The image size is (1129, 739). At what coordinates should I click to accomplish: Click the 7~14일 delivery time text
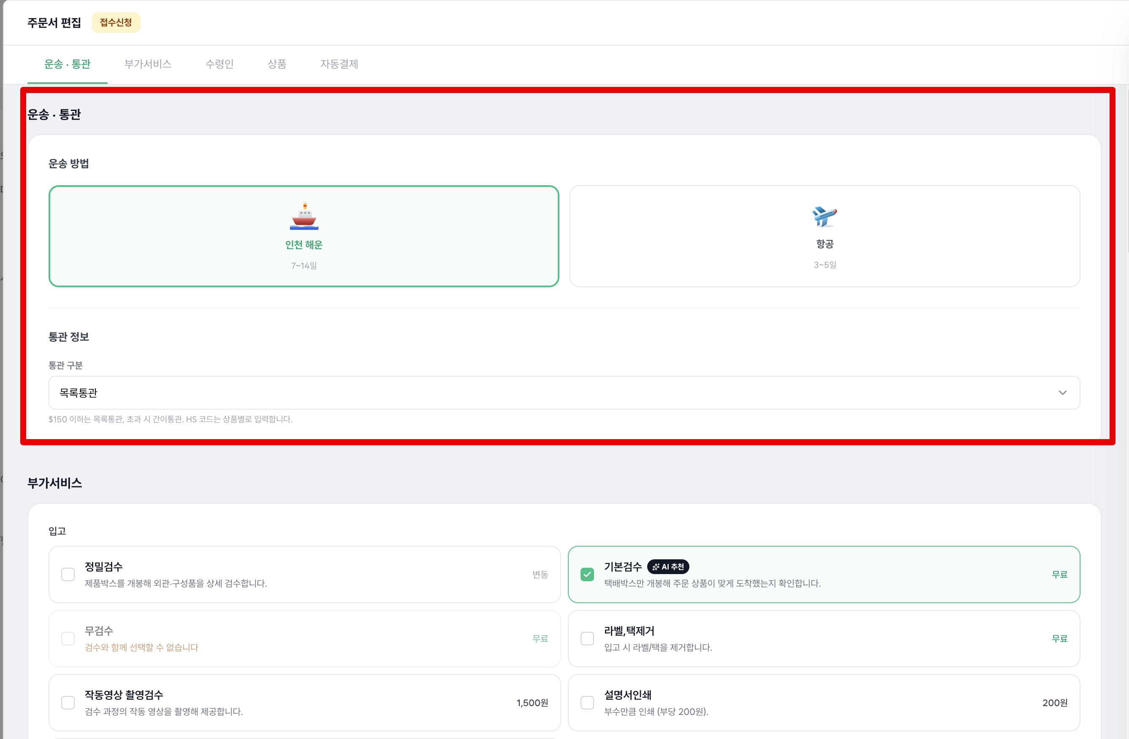304,266
